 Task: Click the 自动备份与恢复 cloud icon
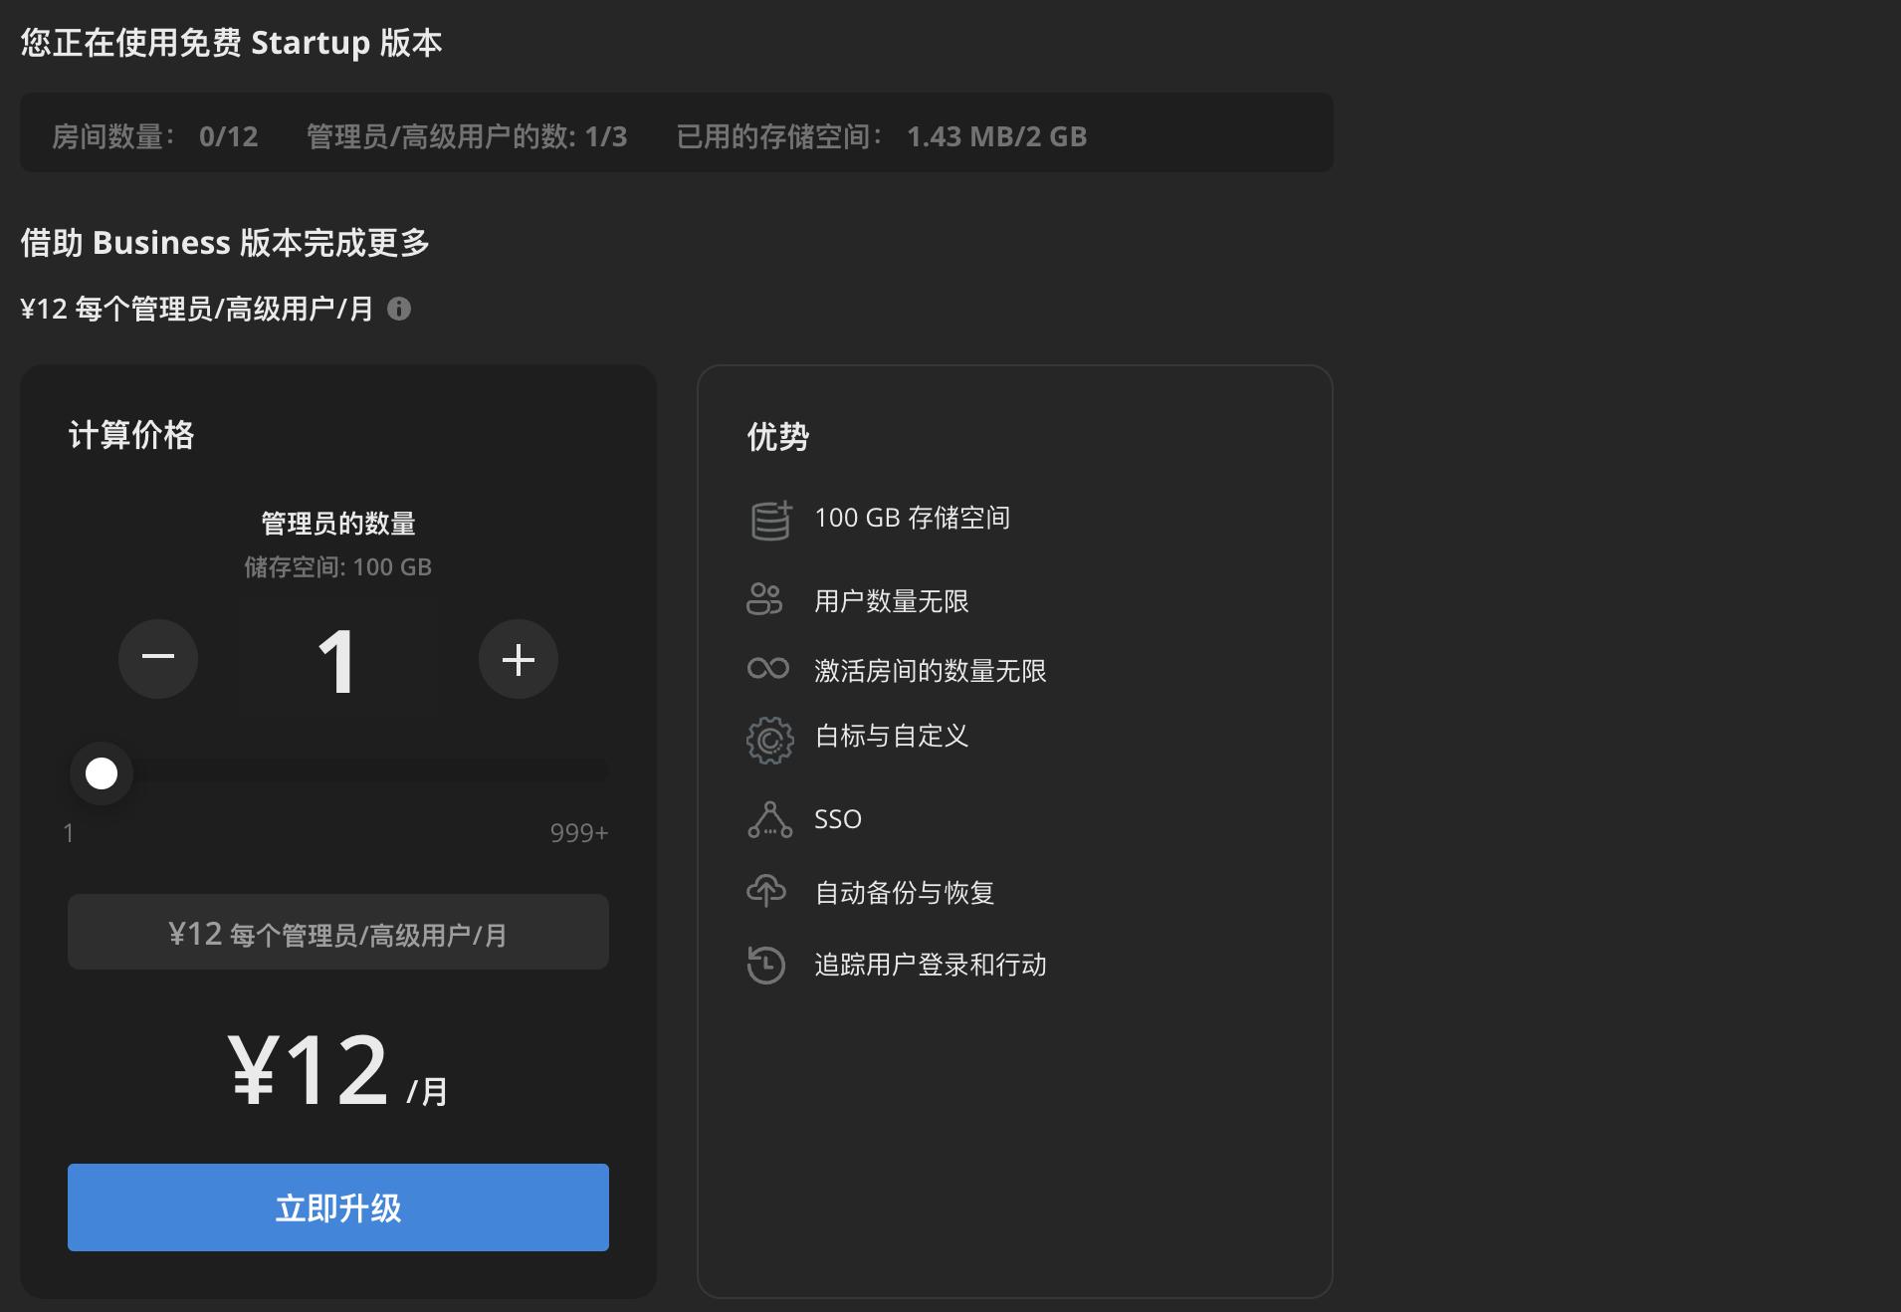(768, 891)
